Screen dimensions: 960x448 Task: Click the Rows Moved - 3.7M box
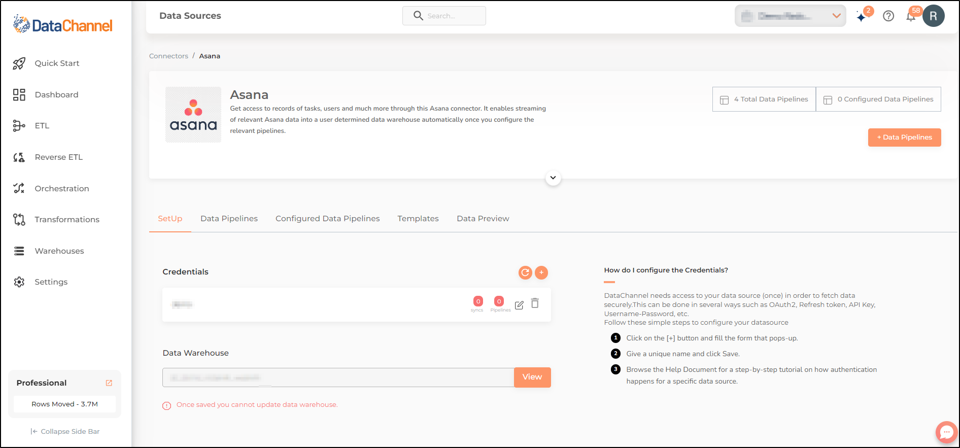64,404
